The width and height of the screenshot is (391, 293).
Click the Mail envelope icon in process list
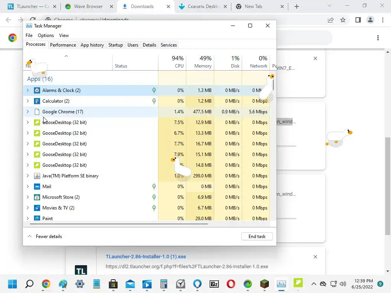coord(37,187)
